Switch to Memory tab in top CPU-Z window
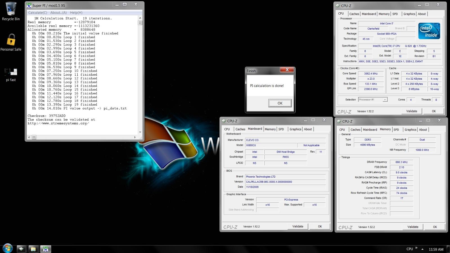 coord(384,14)
